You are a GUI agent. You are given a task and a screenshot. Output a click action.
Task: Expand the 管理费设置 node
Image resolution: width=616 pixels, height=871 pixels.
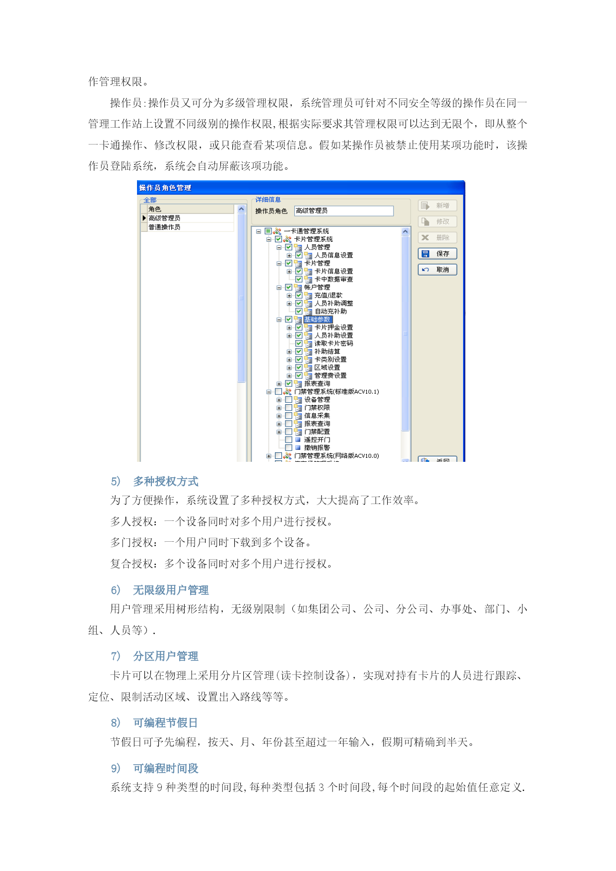289,376
